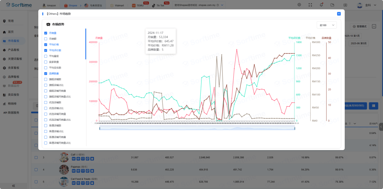383x189 pixels.
Task: Switch to the Walmart platform tab
Action: pos(116,5)
